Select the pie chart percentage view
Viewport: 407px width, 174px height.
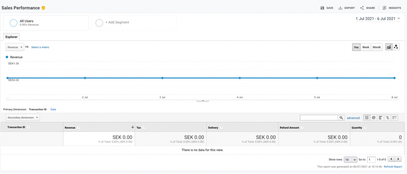(374, 118)
